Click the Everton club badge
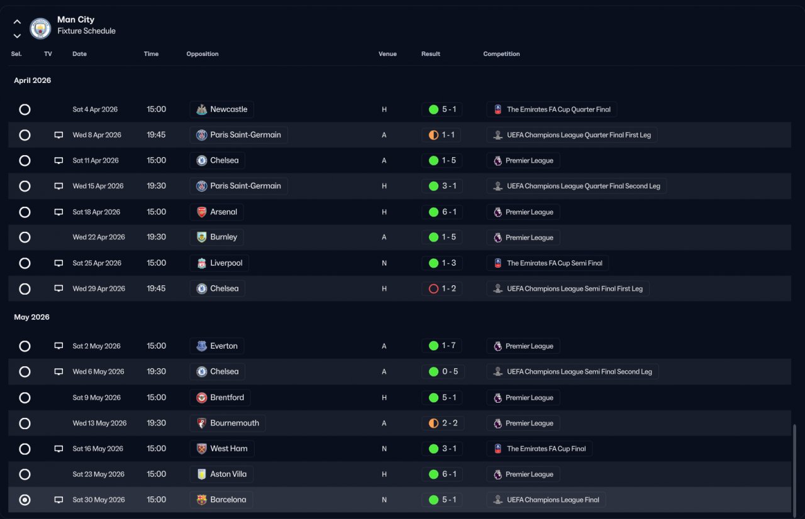 pos(202,346)
